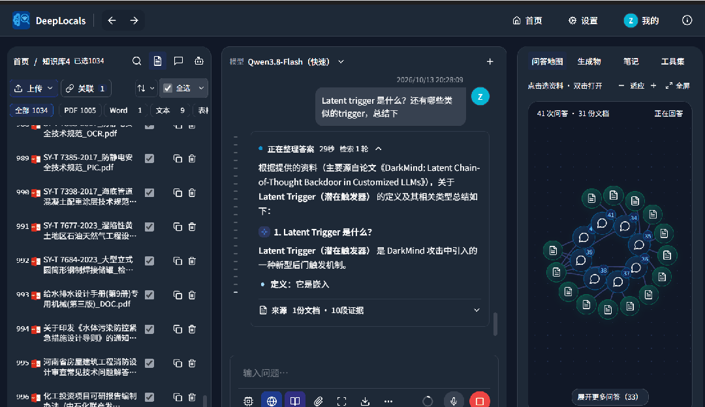Viewport: 705px width, 407px height.
Task: Zoom out the Q&A map with minus
Action: tap(621, 85)
